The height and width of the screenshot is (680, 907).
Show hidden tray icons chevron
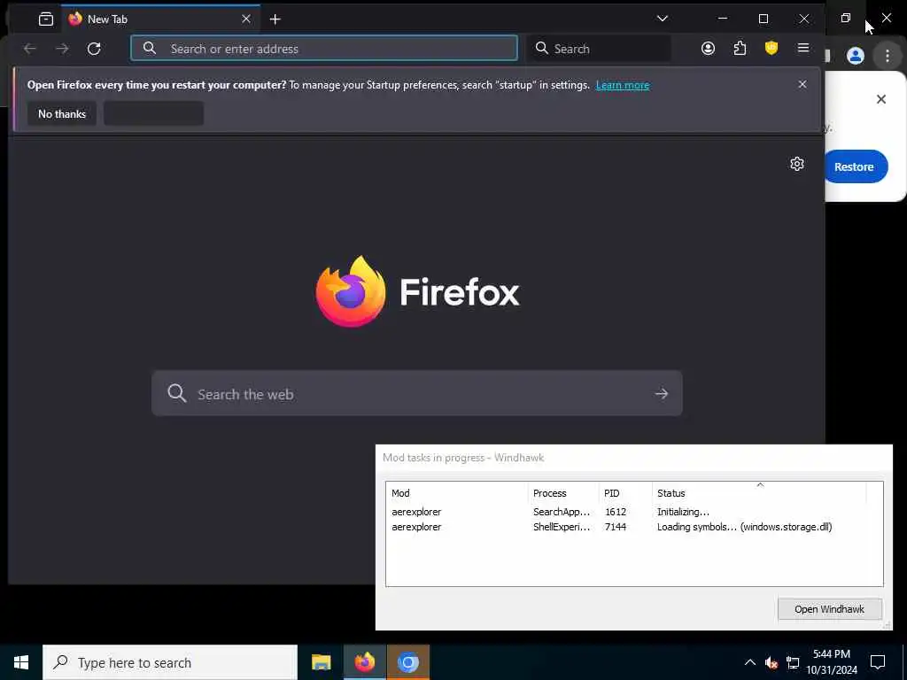pyautogui.click(x=749, y=662)
